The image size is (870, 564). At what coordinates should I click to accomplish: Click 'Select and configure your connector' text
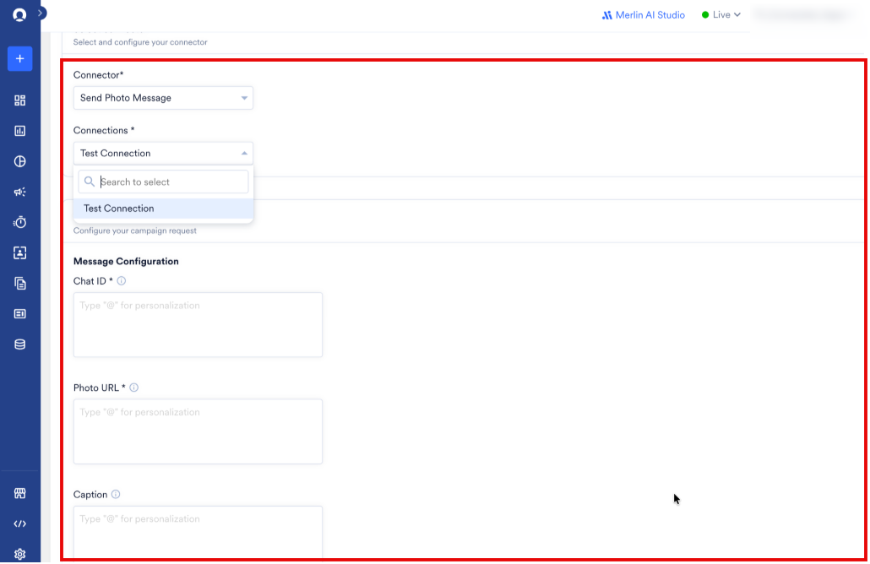tap(140, 42)
